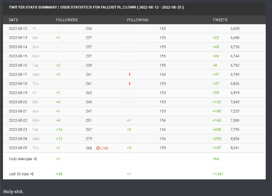Click follower count 251

(89, 121)
